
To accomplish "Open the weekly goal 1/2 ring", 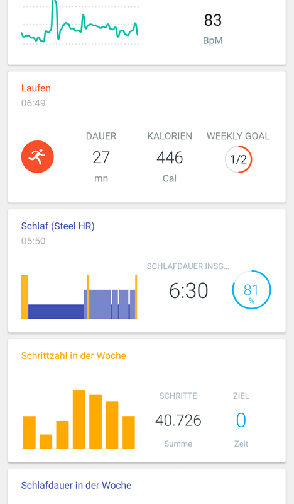I will (239, 159).
